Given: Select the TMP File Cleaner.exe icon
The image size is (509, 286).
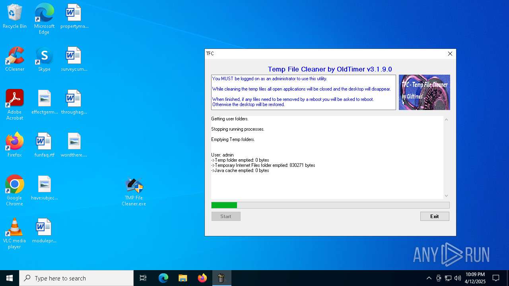Looking at the screenshot, I should point(134,191).
